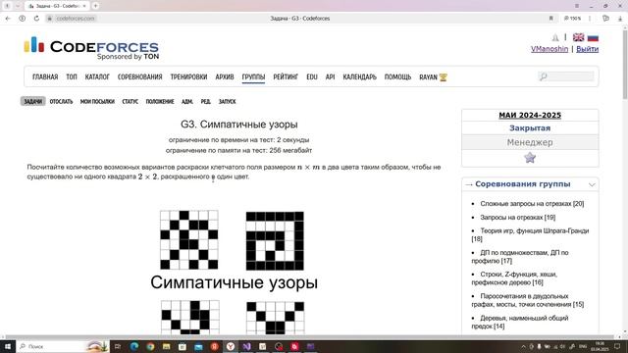This screenshot has width=628, height=353.
Task: Click the Выйти logout link
Action: [x=587, y=49]
